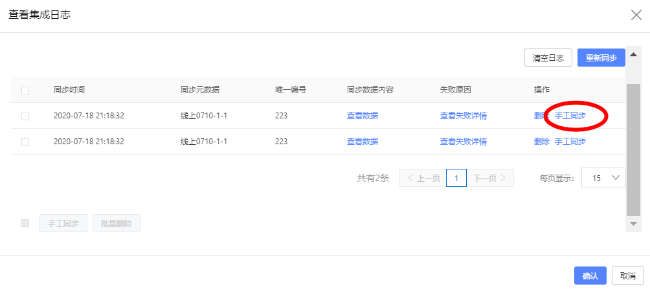
Task: Open 查看数据 link in the first row
Action: coord(363,116)
